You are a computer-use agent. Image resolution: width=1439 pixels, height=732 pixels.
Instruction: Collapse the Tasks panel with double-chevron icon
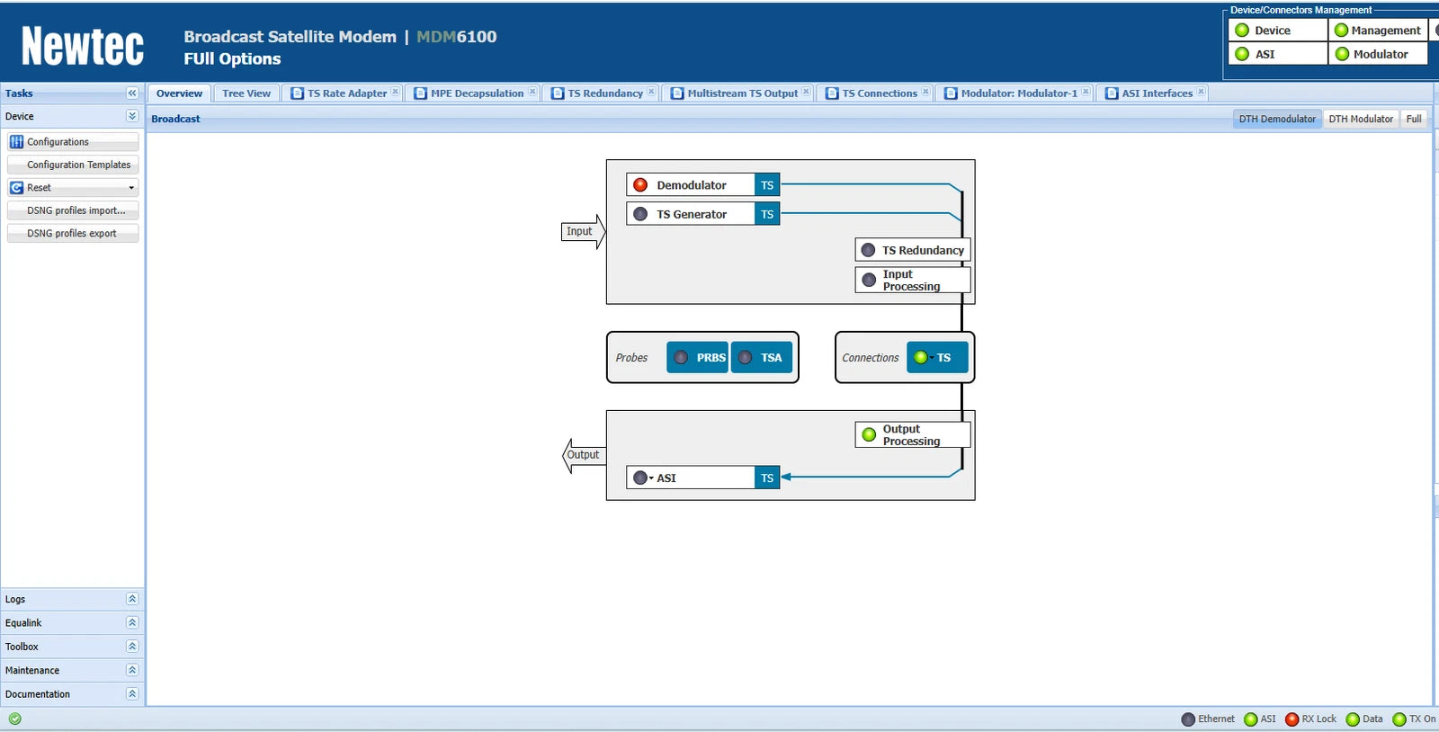click(132, 93)
